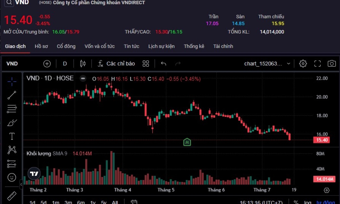Open chart settings gear icon
This screenshot has height=204, width=340.
[x=303, y=63]
